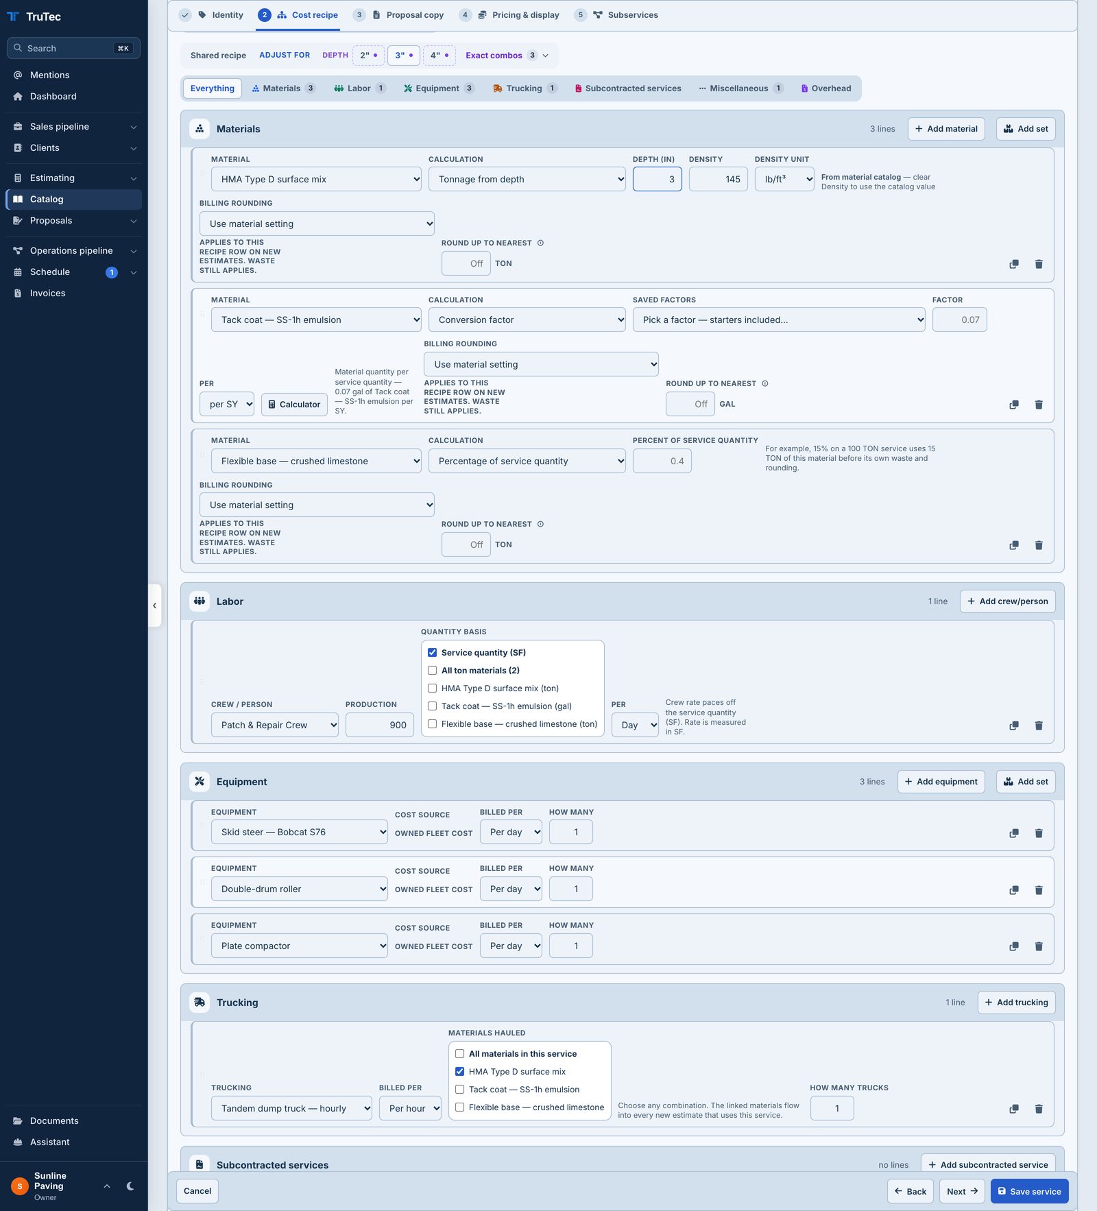The width and height of the screenshot is (1097, 1211).
Task: Click the TruTec logo
Action: [34, 16]
